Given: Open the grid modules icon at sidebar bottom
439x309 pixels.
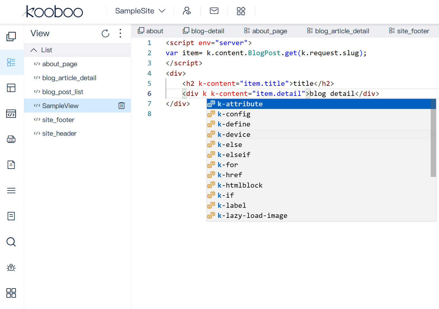Looking at the screenshot, I should (x=11, y=293).
